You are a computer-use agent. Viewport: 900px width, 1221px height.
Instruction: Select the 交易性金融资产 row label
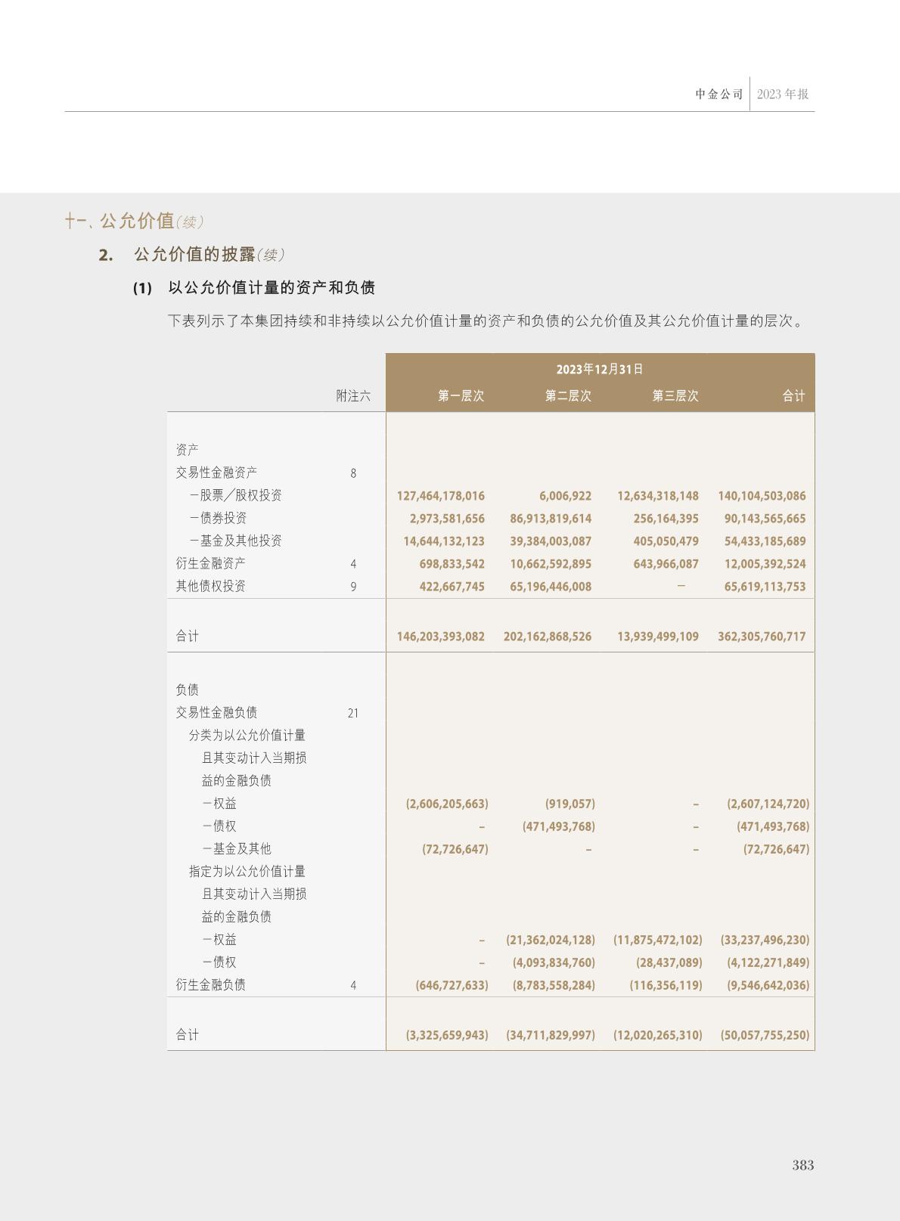[216, 473]
